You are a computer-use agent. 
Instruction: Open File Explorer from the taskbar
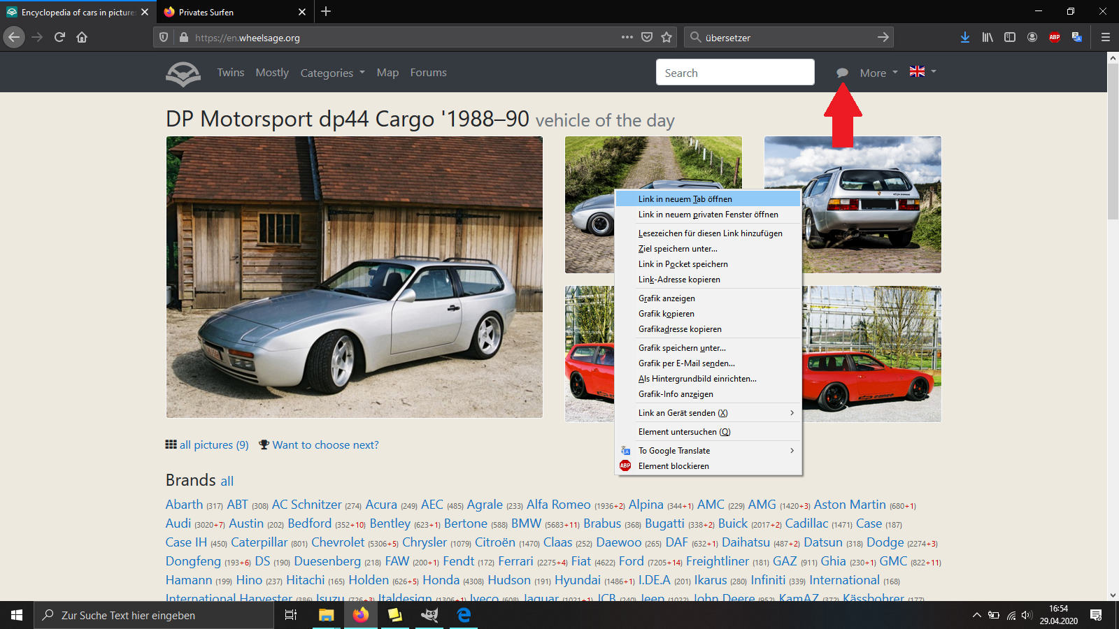(326, 615)
